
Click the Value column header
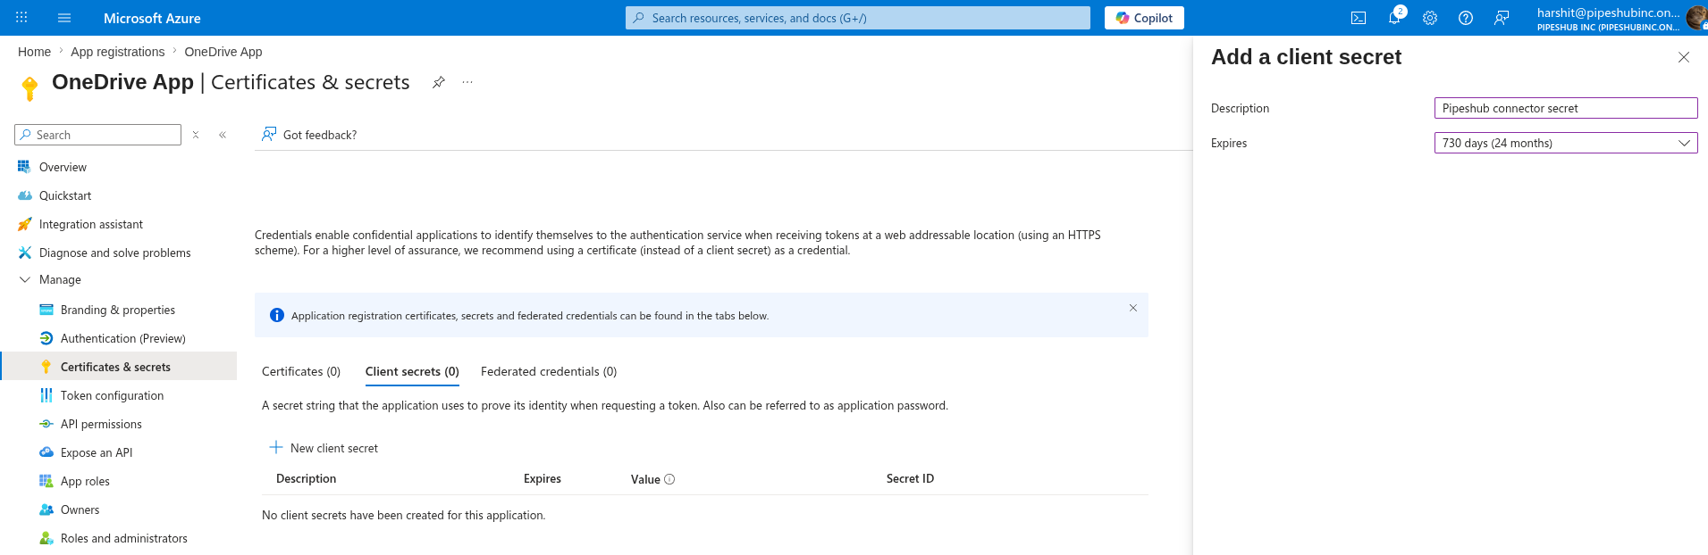pos(645,479)
